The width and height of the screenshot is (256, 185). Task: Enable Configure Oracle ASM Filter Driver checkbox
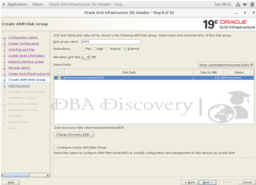point(55,147)
